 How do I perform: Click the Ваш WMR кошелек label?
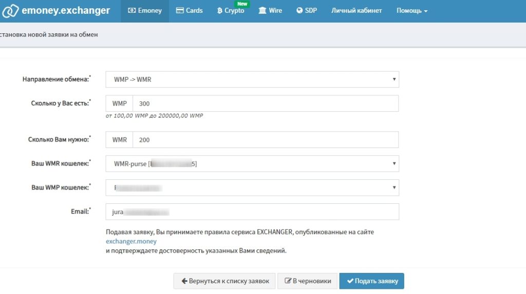pyautogui.click(x=61, y=163)
